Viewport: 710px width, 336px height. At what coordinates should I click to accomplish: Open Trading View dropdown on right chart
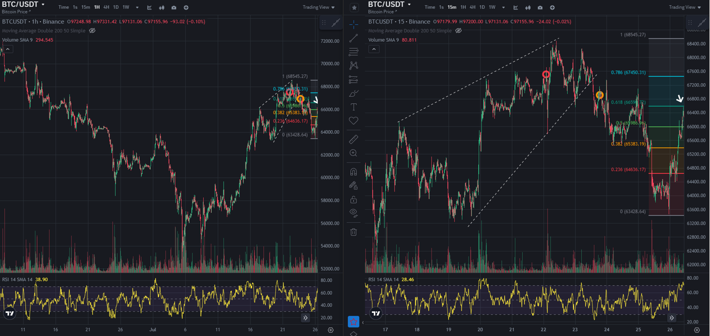pyautogui.click(x=685, y=8)
